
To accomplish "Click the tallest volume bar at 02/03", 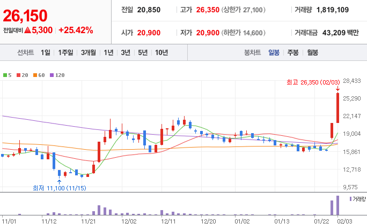I will 337,205.
